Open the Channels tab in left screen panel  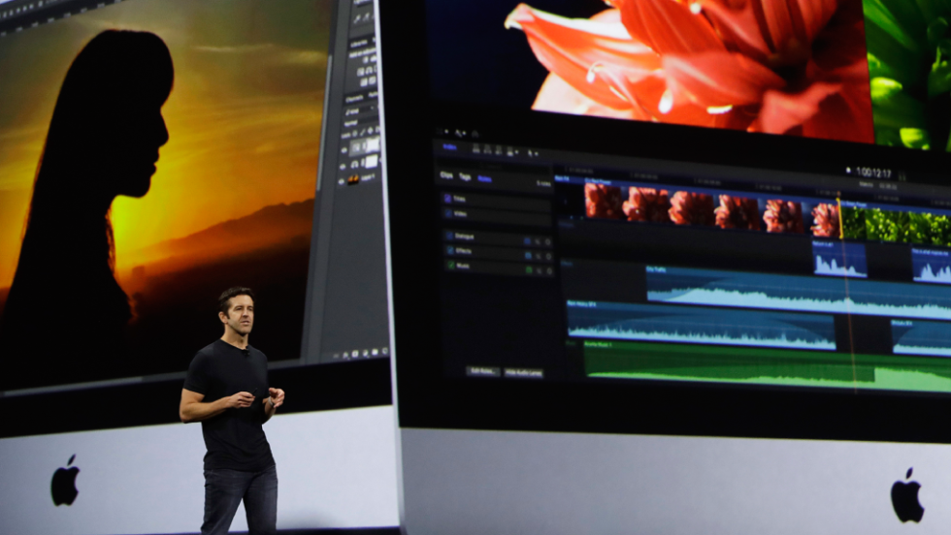pyautogui.click(x=354, y=97)
